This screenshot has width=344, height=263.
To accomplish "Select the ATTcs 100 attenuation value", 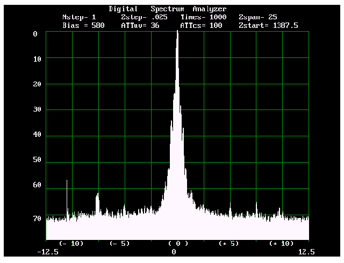I will (x=201, y=25).
